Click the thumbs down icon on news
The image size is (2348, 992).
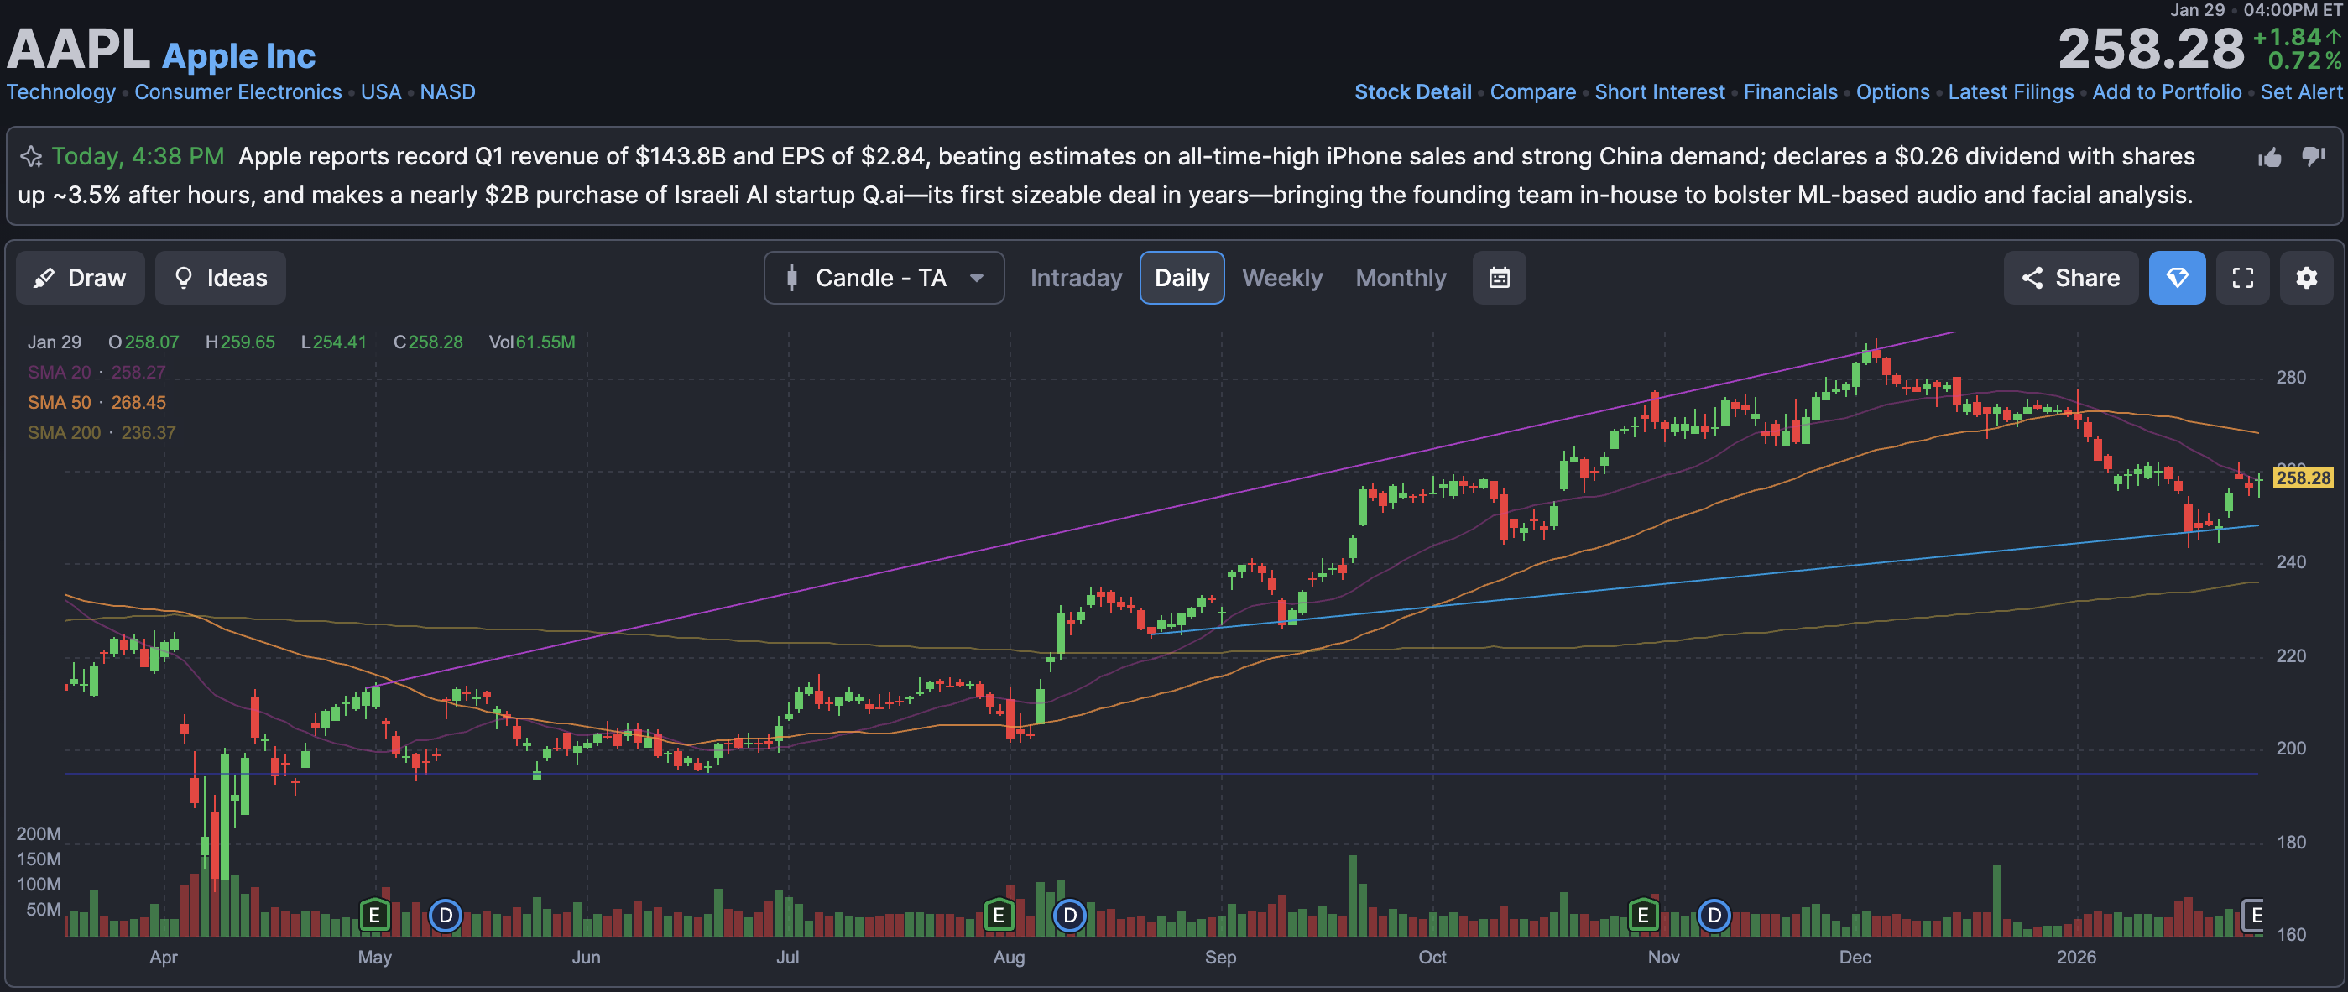(2314, 156)
